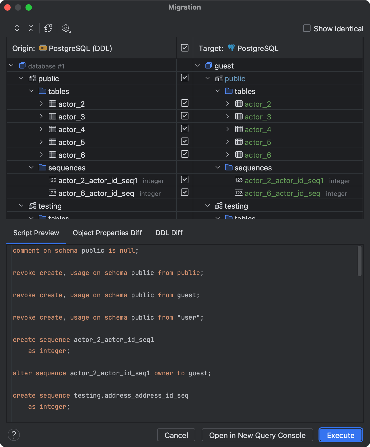The image size is (370, 447).
Task: Toggle the checkbox for actor_6_actor_id_seq sequence
Action: click(185, 192)
